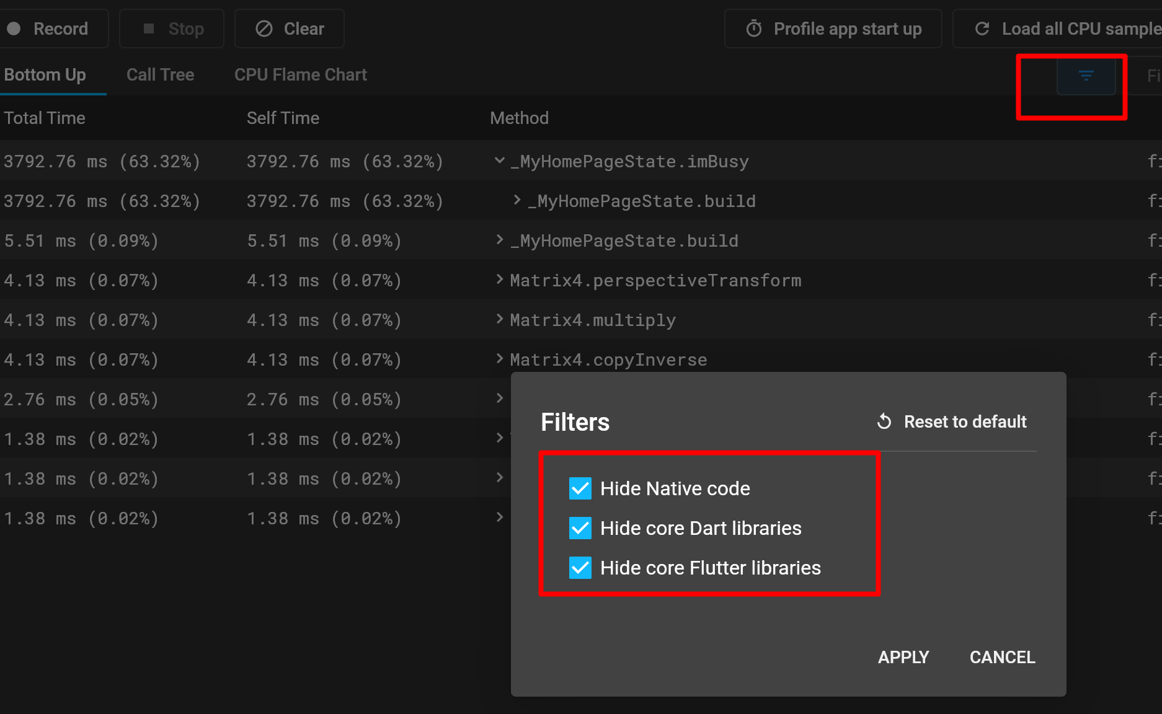
Task: Click the Profile app start up stopwatch icon
Action: pyautogui.click(x=754, y=29)
